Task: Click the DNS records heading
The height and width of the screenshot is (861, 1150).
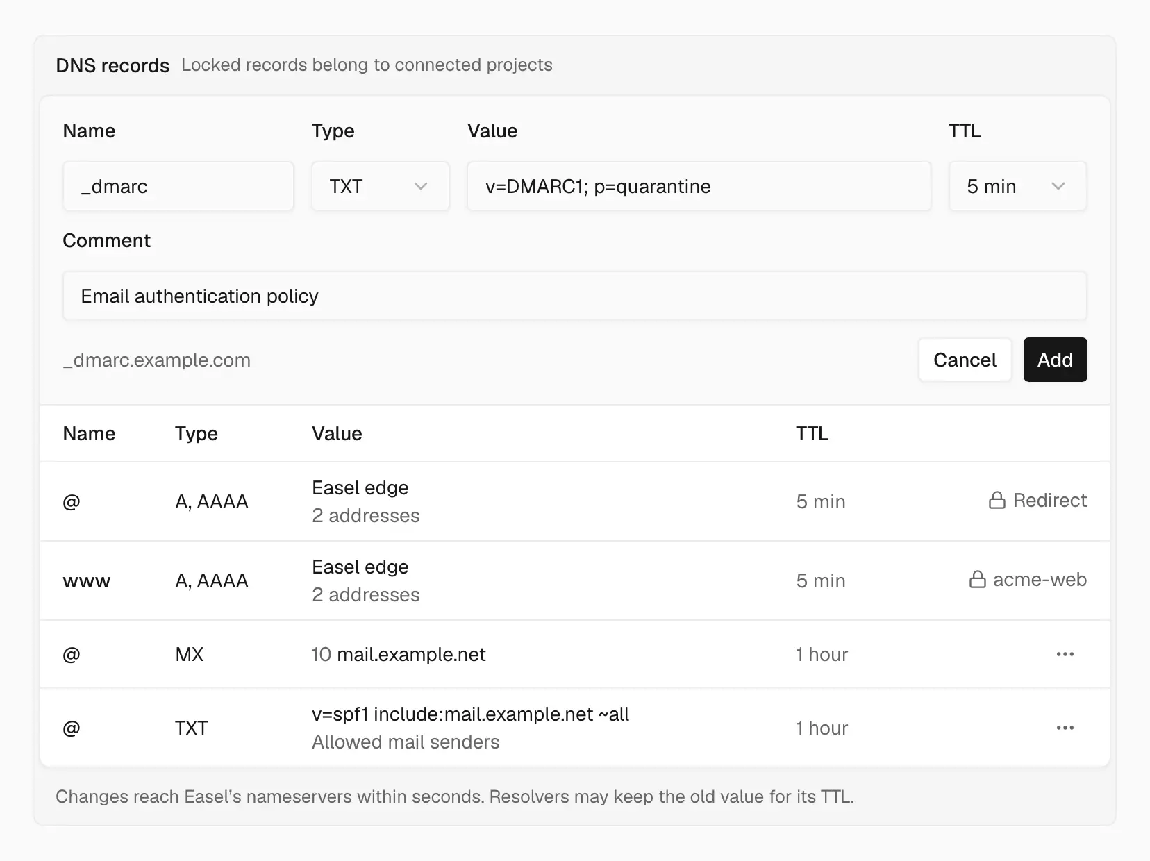Action: coord(112,65)
